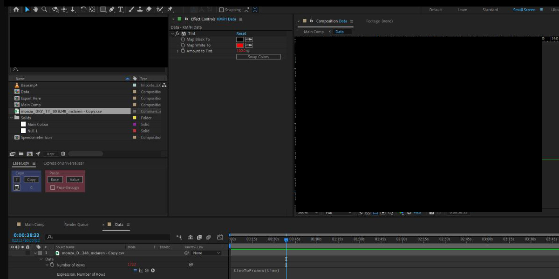Toggle the Pass-through checkbox in EaseCopy
Image resolution: width=559 pixels, height=279 pixels.
pyautogui.click(x=53, y=187)
